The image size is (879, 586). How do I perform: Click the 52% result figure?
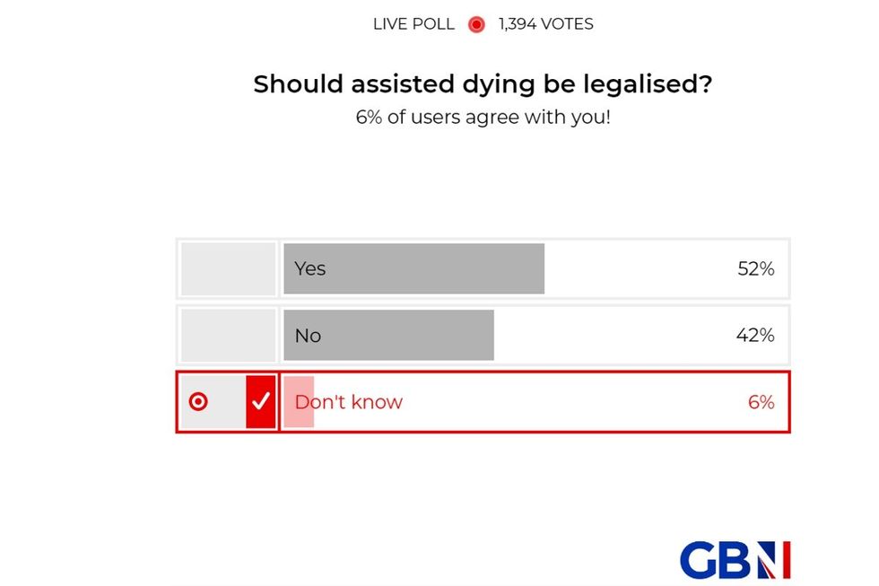coord(755,268)
